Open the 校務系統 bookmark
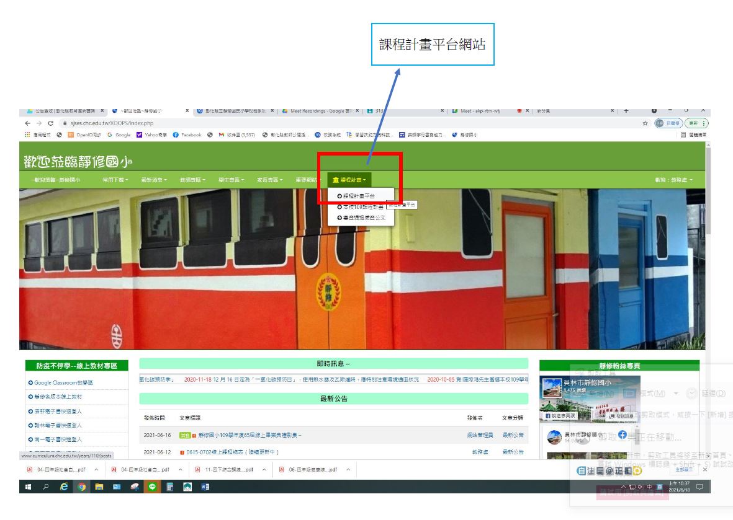The image size is (733, 520). point(328,135)
